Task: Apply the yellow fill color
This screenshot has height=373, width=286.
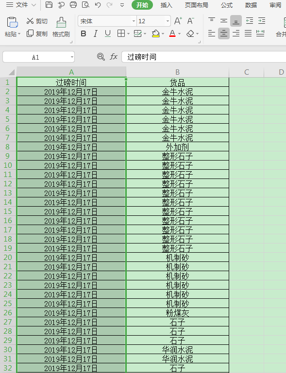Action: click(x=156, y=33)
